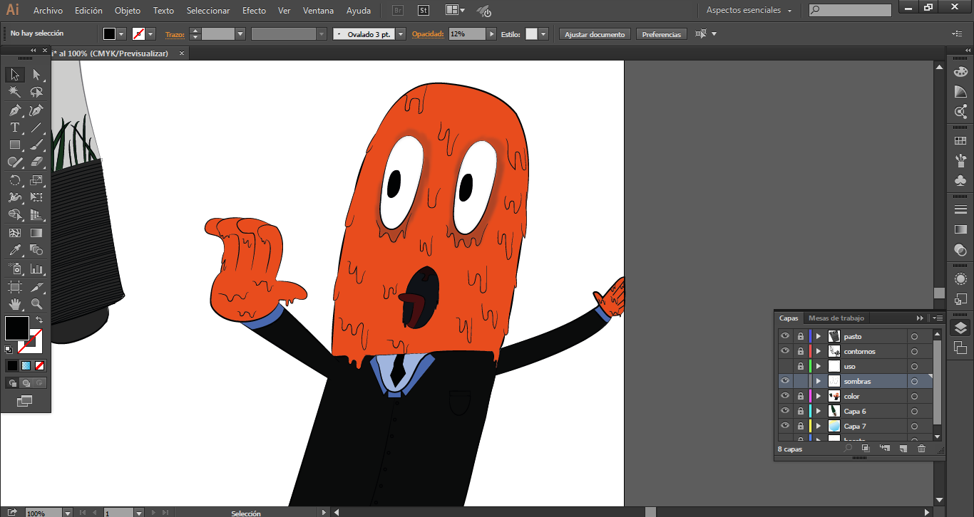Show the hidden uso layer
974x517 pixels.
tap(785, 366)
